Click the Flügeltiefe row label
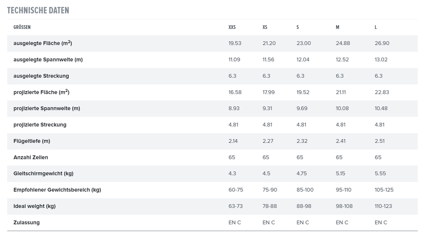Screen dimensions: 429x235 click(x=32, y=141)
